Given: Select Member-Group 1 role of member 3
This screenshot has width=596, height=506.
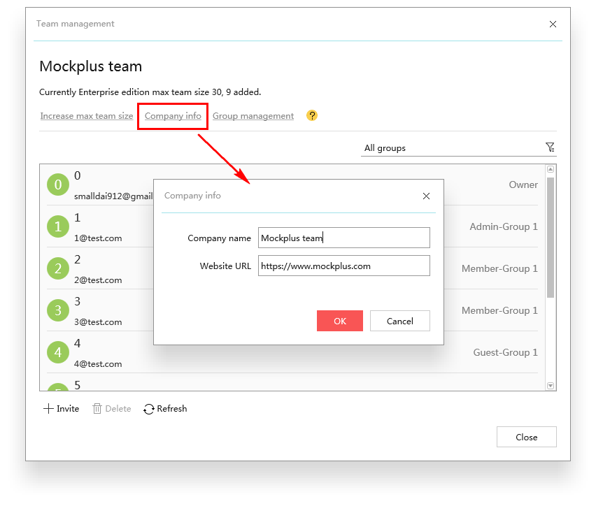Looking at the screenshot, I should 499,310.
